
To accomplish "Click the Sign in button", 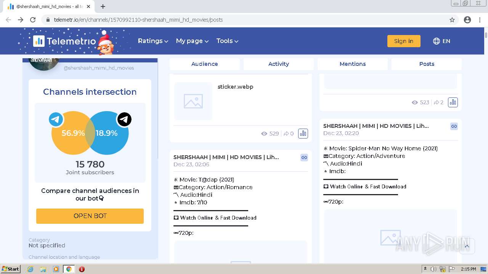I will click(404, 41).
